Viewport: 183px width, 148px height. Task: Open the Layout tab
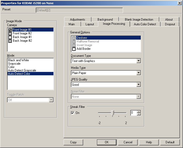point(90,24)
